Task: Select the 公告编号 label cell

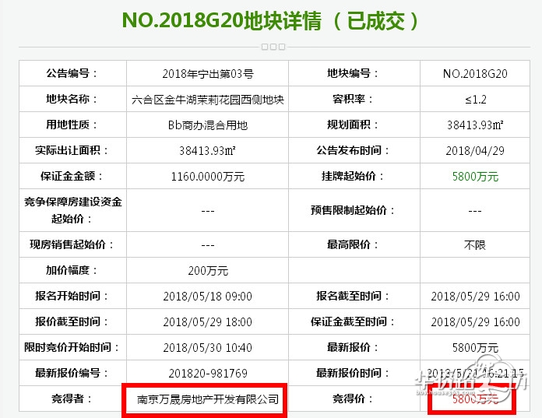Action: pos(72,73)
